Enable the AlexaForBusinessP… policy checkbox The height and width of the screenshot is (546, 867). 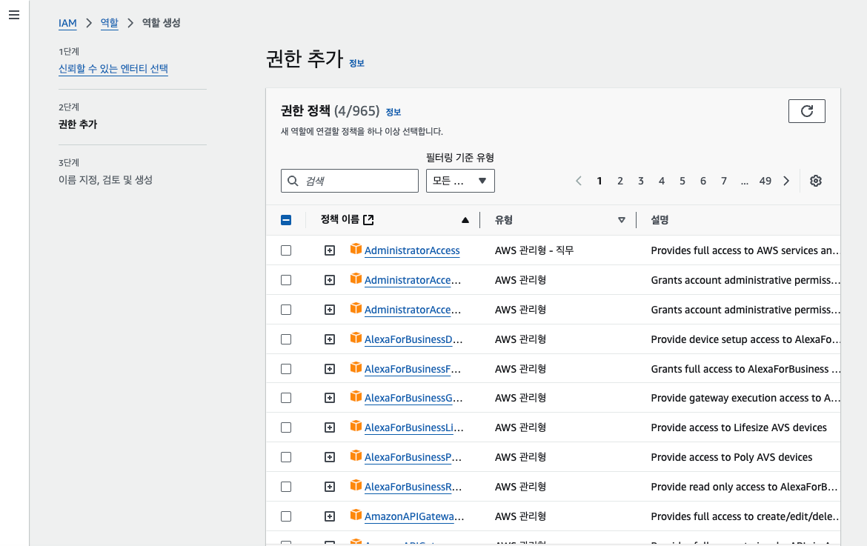click(x=286, y=457)
